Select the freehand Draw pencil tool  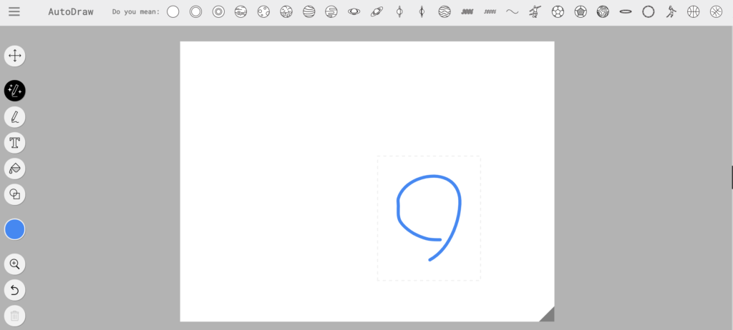click(x=15, y=116)
